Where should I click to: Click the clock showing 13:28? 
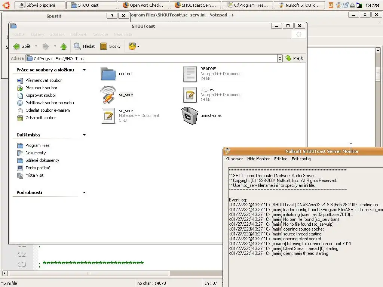point(372,5)
